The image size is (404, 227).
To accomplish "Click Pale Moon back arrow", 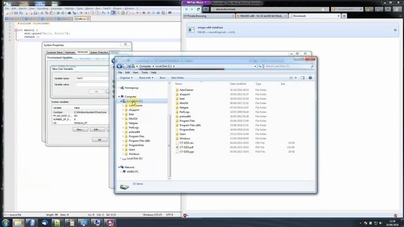I will (187, 9).
